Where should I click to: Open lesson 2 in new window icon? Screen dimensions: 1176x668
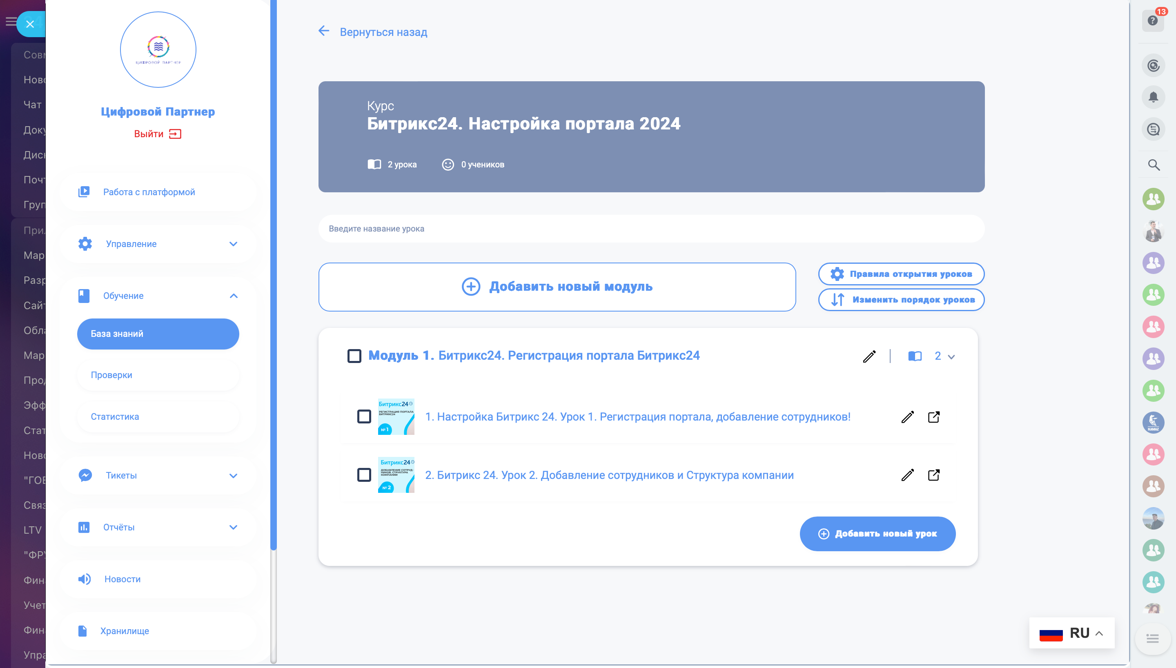(933, 475)
